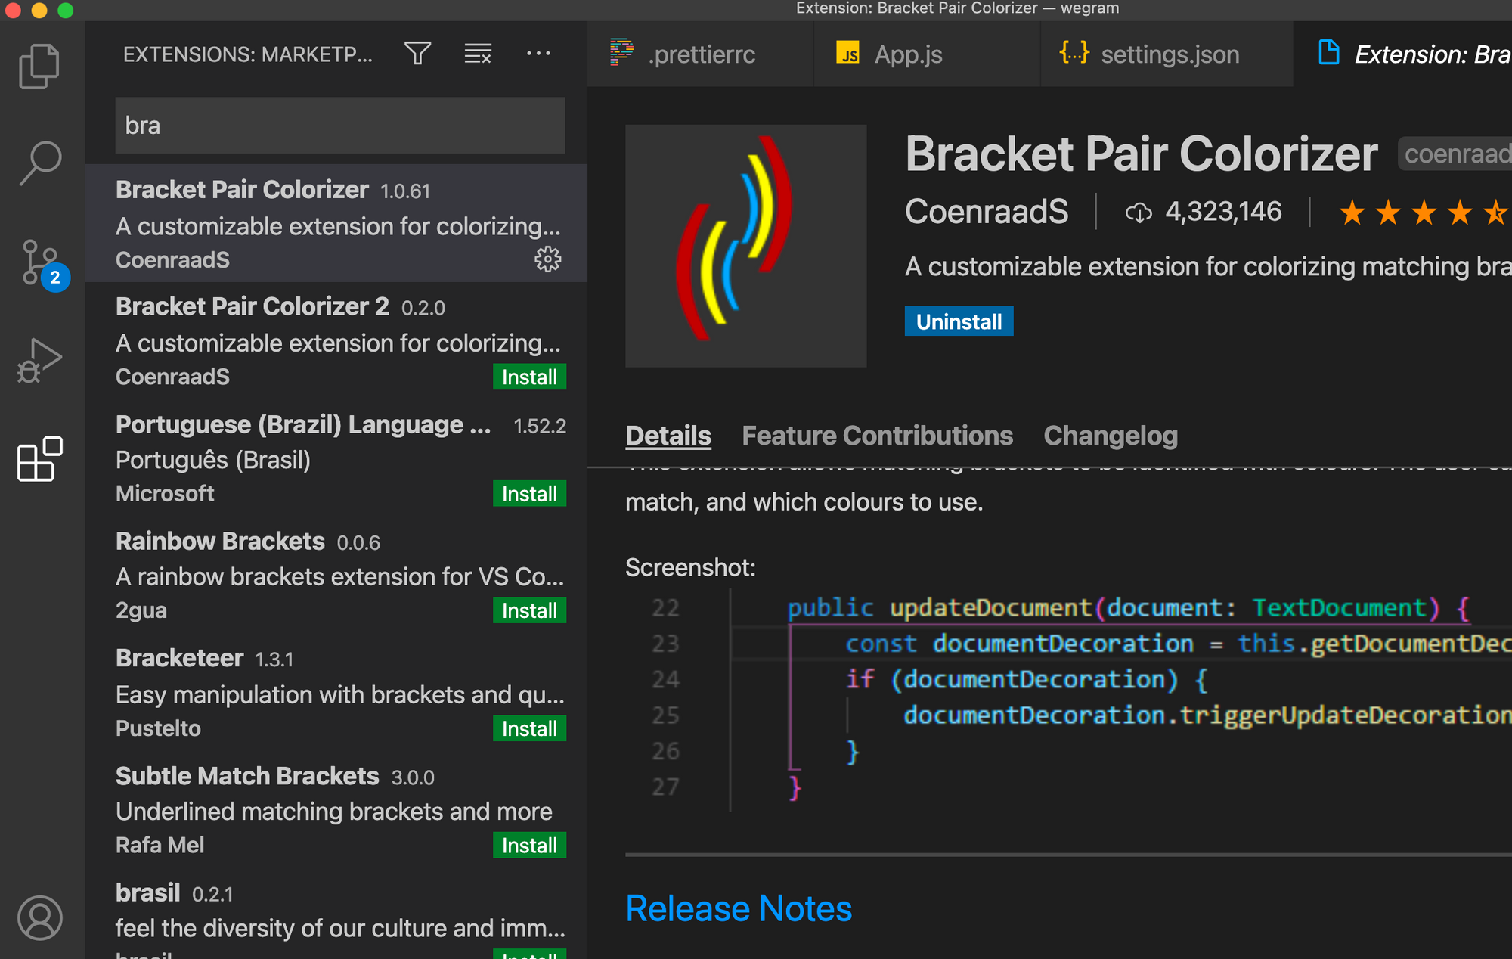1512x959 pixels.
Task: Open the .prettierrc tab
Action: [x=701, y=54]
